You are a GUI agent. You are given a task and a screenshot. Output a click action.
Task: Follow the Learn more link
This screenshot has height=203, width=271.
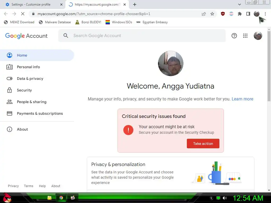click(242, 99)
